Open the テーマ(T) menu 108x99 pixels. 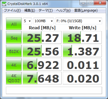tap(45, 10)
